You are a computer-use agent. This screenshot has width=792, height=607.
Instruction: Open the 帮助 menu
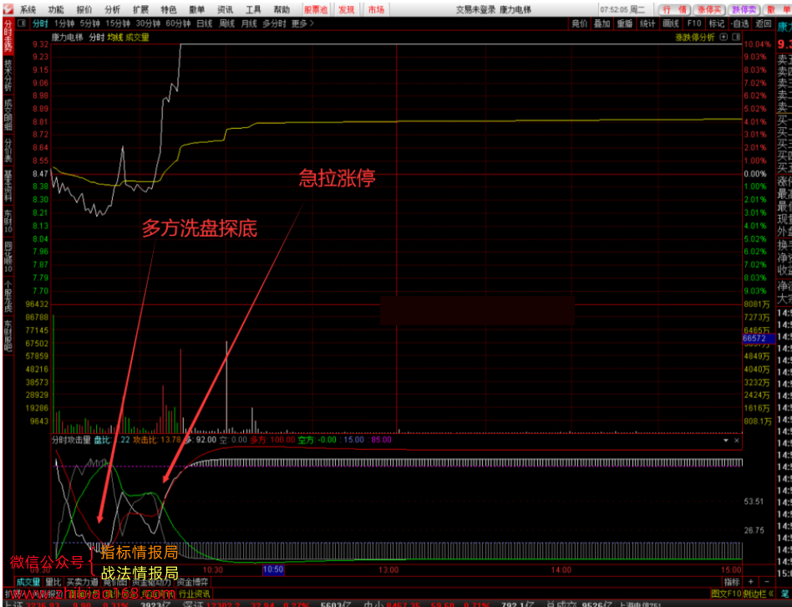pos(282,9)
